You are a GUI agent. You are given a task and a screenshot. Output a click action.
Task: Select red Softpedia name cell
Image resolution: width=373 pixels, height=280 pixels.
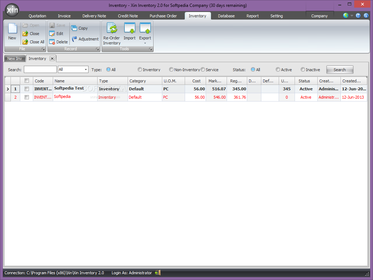(75, 97)
